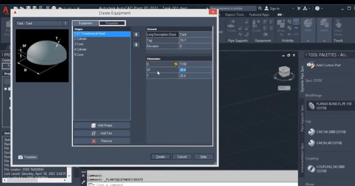The height and width of the screenshot is (186, 355).
Task: Expand the View panel dropdown arrow
Action: pos(308,41)
